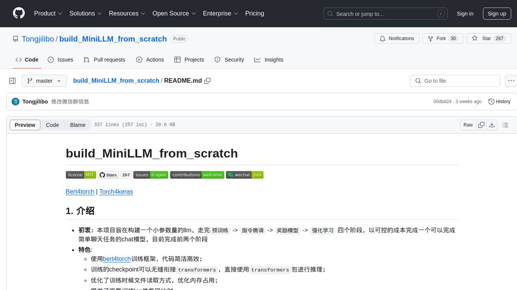The image size is (517, 290).
Task: Click the repository icon beside Tongjilibo
Action: pyautogui.click(x=15, y=39)
